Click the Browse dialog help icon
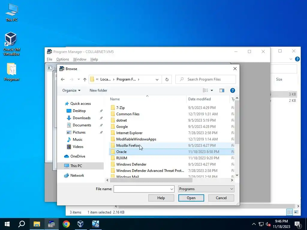Image resolution: width=307 pixels, height=230 pixels. [232, 90]
